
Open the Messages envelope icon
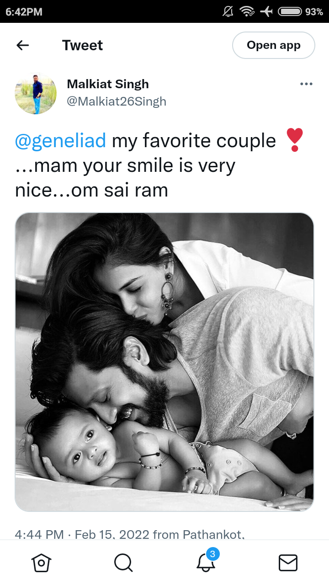pos(288,563)
